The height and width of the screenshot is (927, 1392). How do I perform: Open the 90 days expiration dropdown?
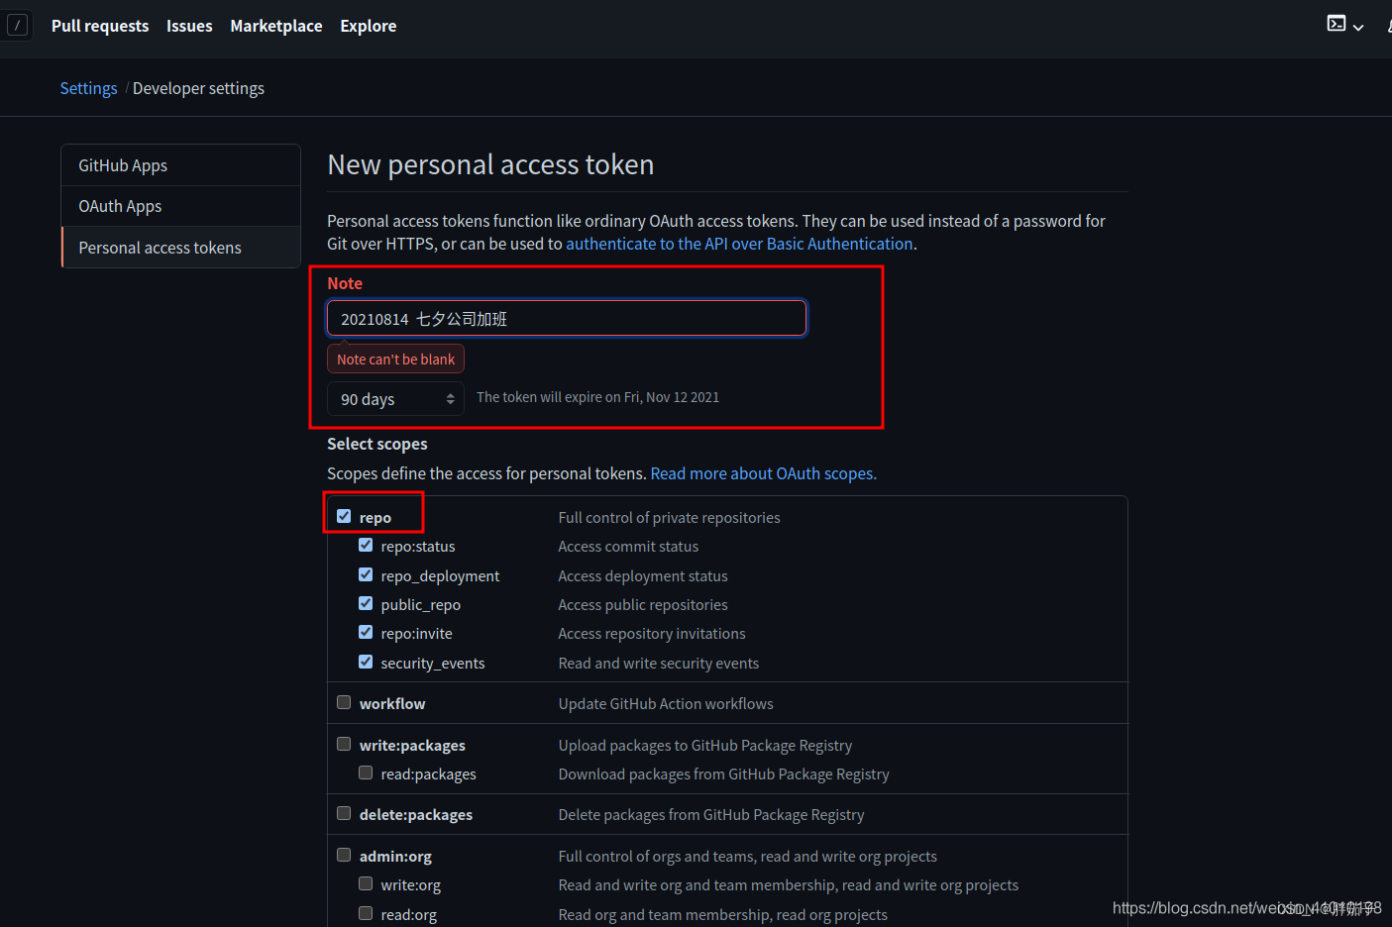[x=396, y=399]
